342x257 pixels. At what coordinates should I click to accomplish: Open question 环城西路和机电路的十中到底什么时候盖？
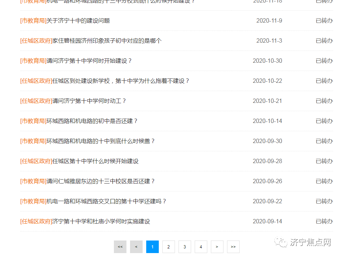pos(101,141)
